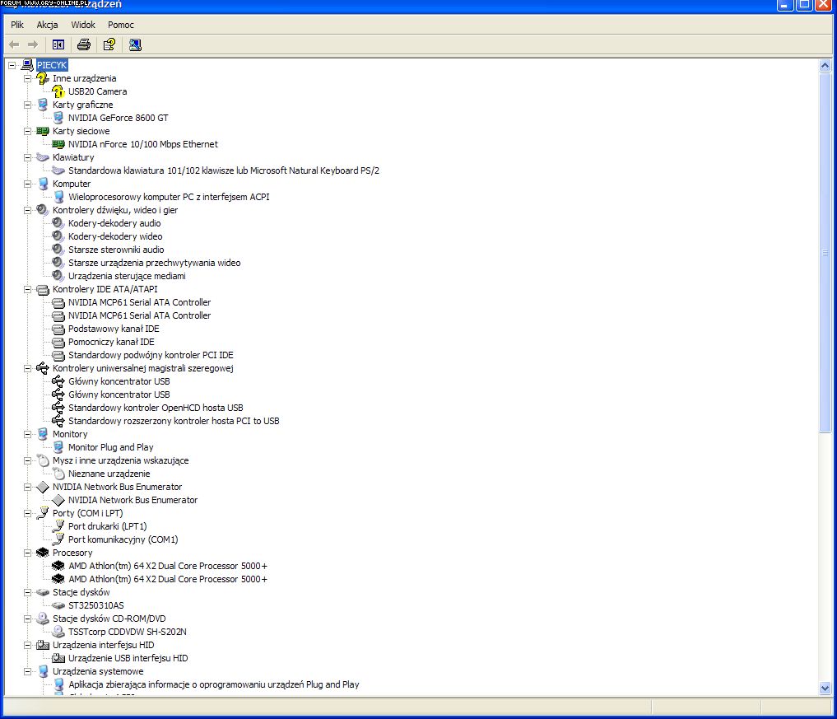
Task: Collapse the Stacje dysków CD-ROM/DVD category
Action: click(x=27, y=619)
